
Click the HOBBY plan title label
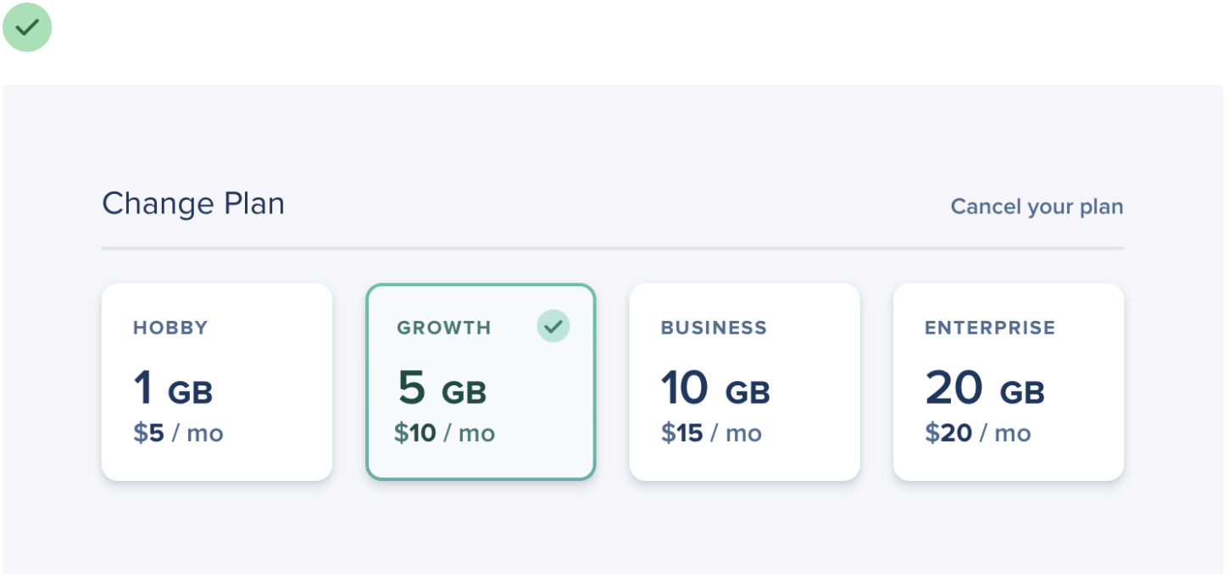pyautogui.click(x=170, y=328)
